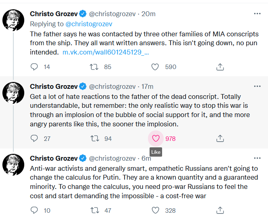268x220 pixels.
Task: Click the @christogrozev reply mention link
Action: click(89, 24)
